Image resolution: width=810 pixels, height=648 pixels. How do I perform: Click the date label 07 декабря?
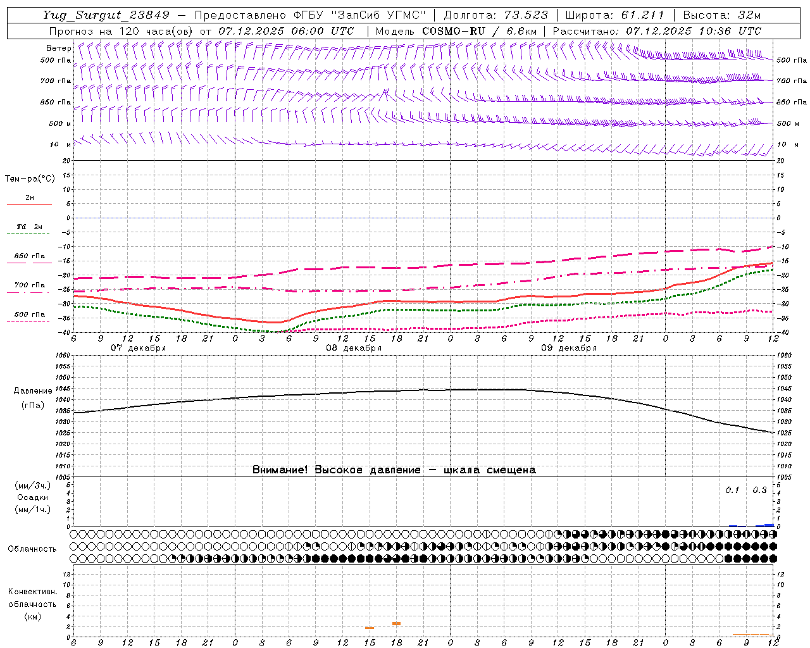pos(138,348)
